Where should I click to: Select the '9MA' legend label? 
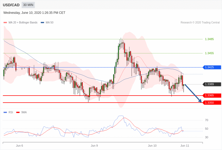tap(24, 112)
